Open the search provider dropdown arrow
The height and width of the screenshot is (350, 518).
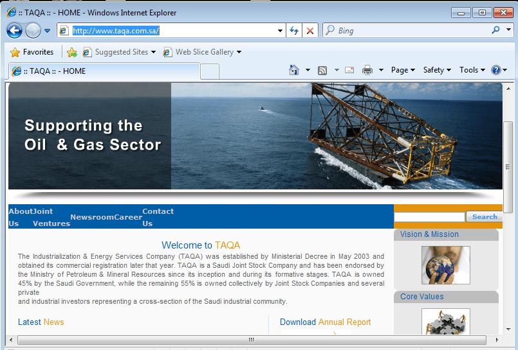508,30
